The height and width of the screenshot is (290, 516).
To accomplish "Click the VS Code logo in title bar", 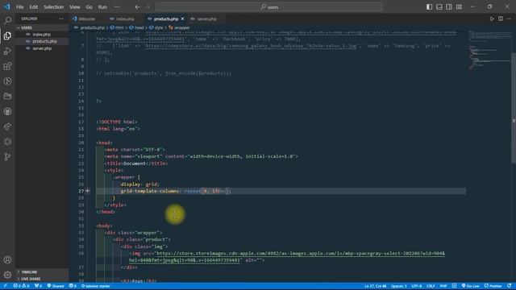I will 7,6.
